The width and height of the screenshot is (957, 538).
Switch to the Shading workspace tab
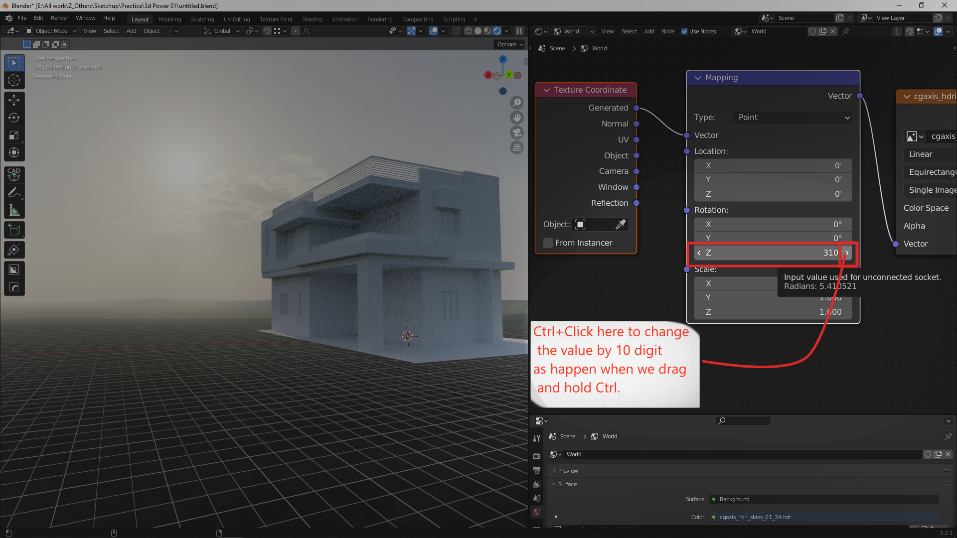(x=312, y=19)
